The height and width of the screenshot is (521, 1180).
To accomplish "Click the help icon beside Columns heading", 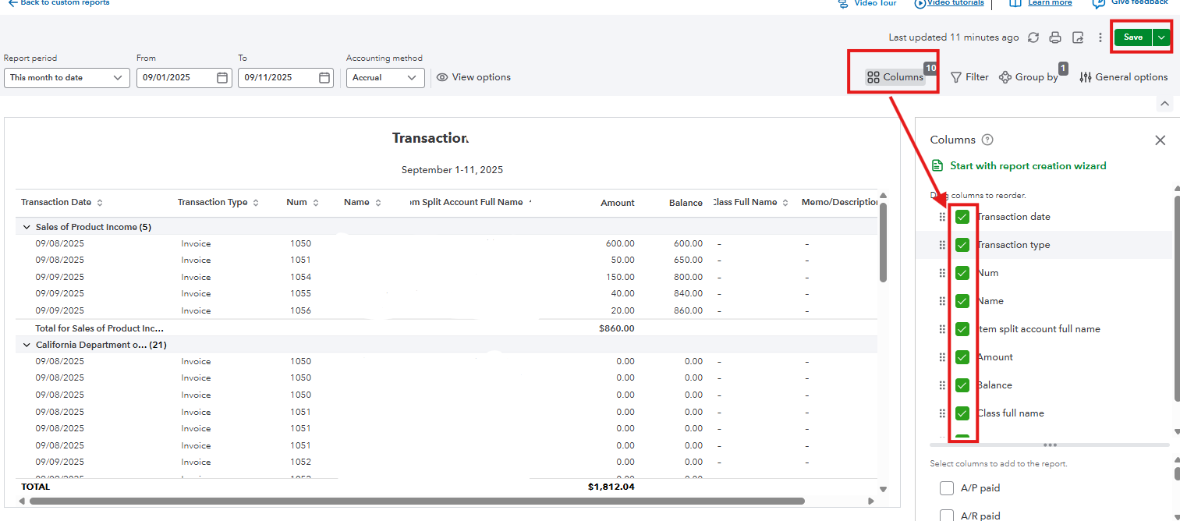I will click(x=987, y=140).
